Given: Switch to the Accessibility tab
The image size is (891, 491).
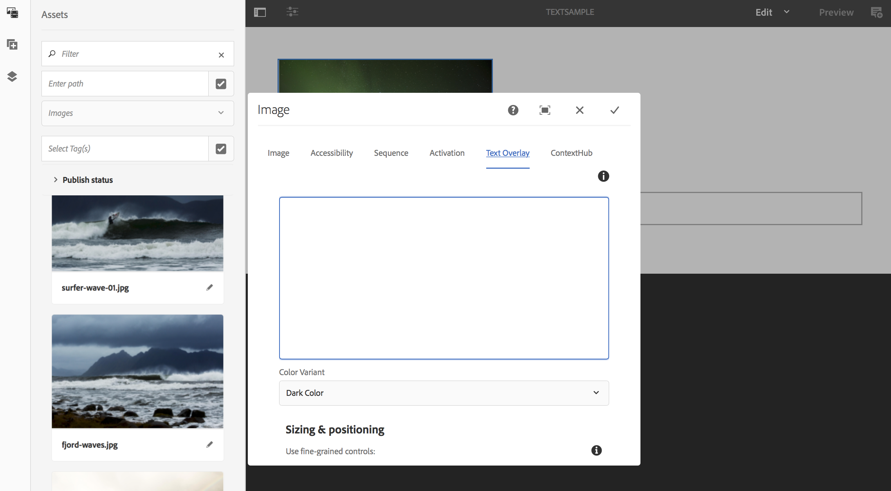Looking at the screenshot, I should (x=332, y=153).
